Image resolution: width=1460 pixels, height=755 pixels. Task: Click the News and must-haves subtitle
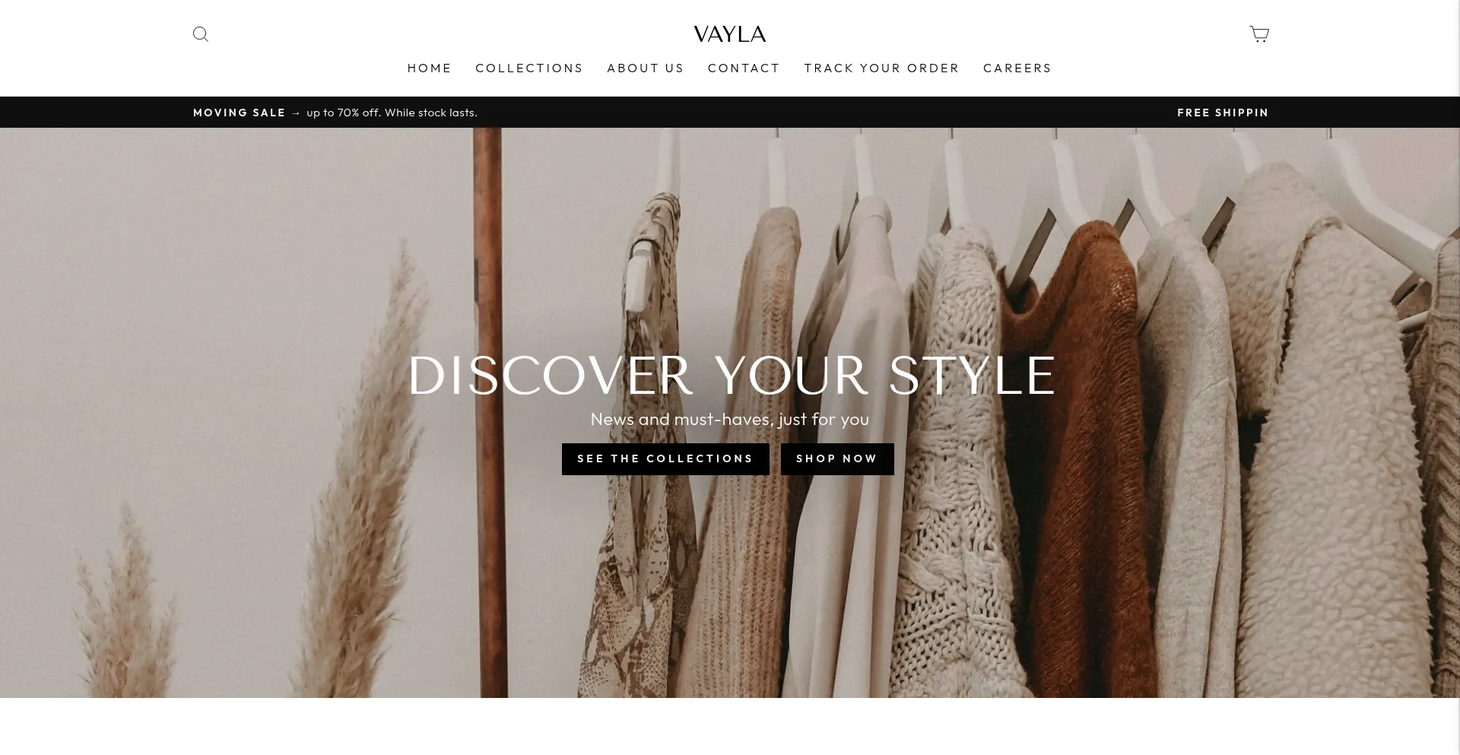tap(730, 419)
